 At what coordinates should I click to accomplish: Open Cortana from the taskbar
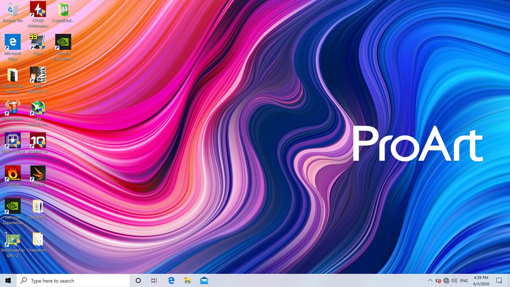pos(138,281)
